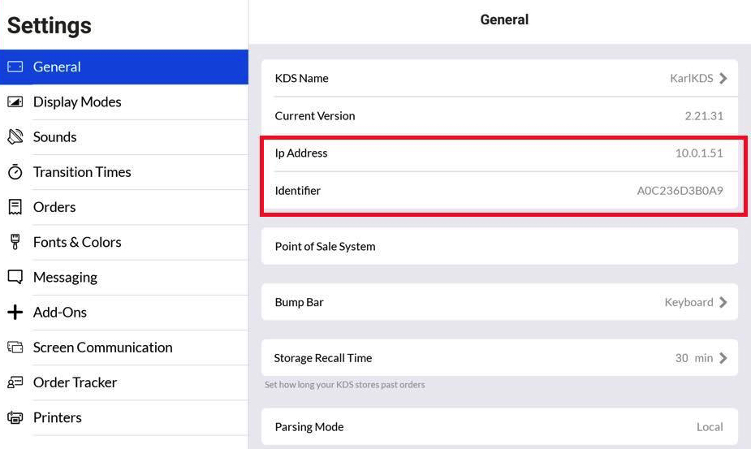Click the Order Tracker icon
The height and width of the screenshot is (449, 751).
[15, 382]
